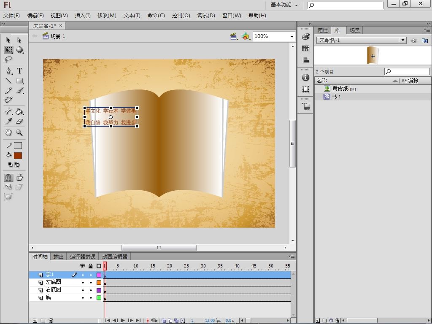The image size is (432, 324).
Task: Select the Paint Bucket tool
Action: click(x=19, y=112)
